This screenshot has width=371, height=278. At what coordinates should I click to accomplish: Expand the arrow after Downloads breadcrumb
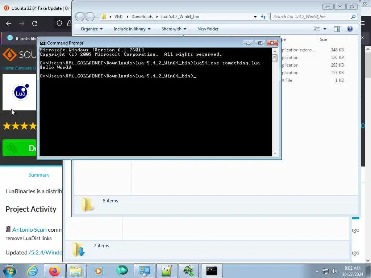pyautogui.click(x=157, y=17)
